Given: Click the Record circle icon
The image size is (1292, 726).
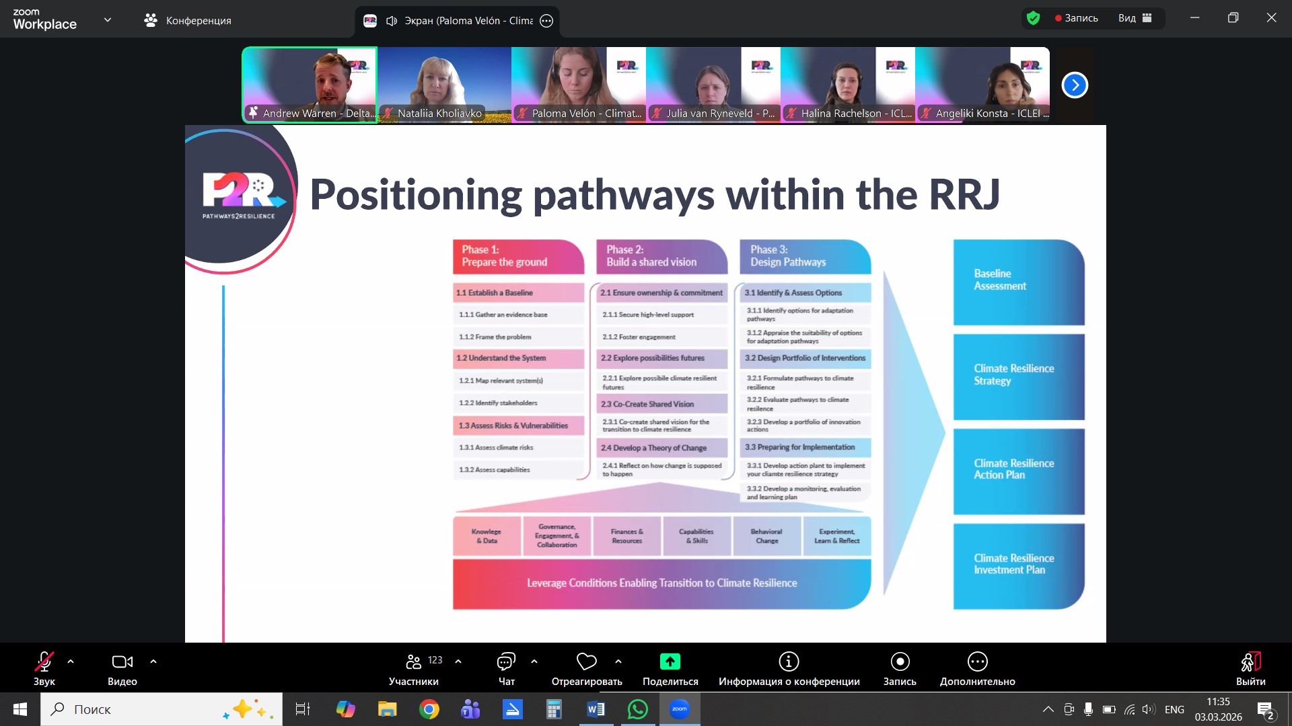Looking at the screenshot, I should tap(900, 662).
